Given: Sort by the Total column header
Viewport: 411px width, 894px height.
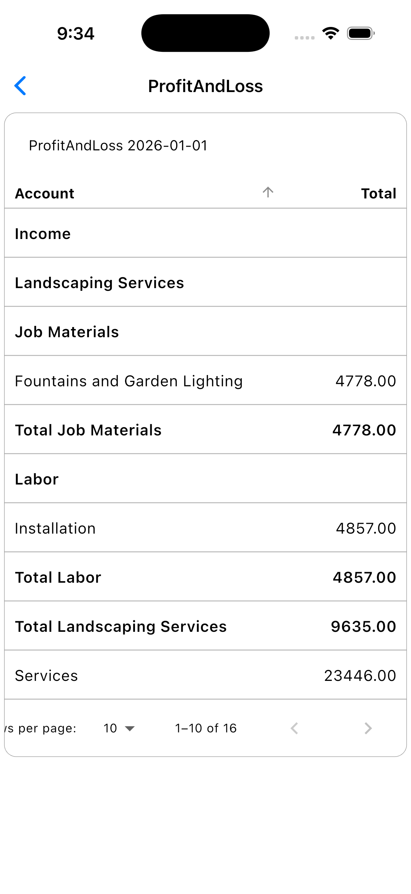Looking at the screenshot, I should click(x=378, y=193).
